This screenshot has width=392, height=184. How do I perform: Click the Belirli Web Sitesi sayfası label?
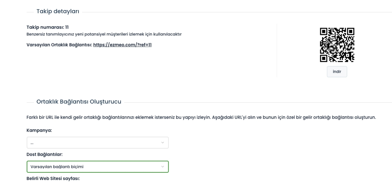[x=53, y=178]
